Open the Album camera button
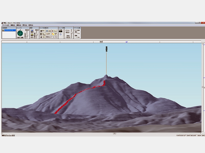This screenshot has width=205, height=153. tap(54, 31)
